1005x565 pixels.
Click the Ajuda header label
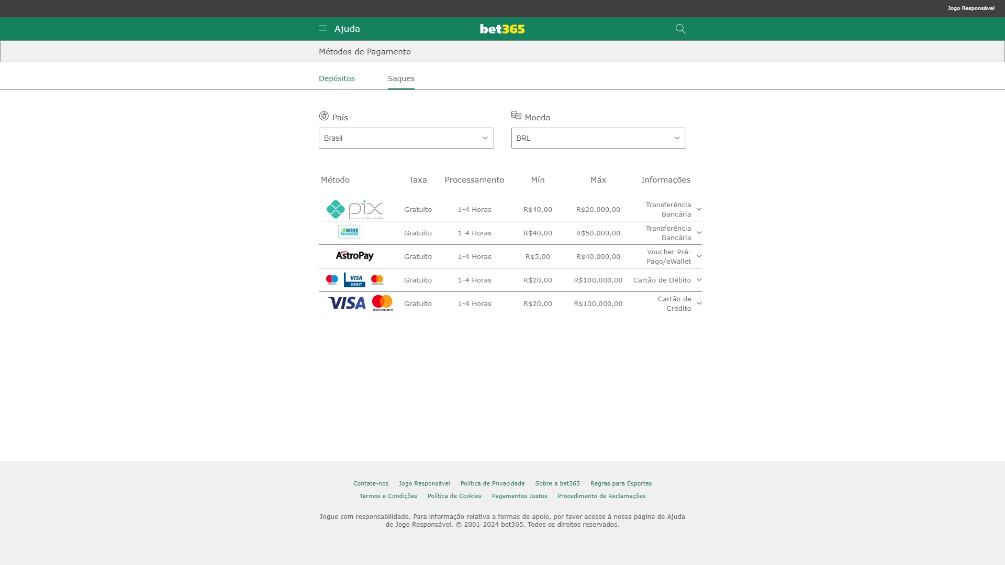coord(347,29)
